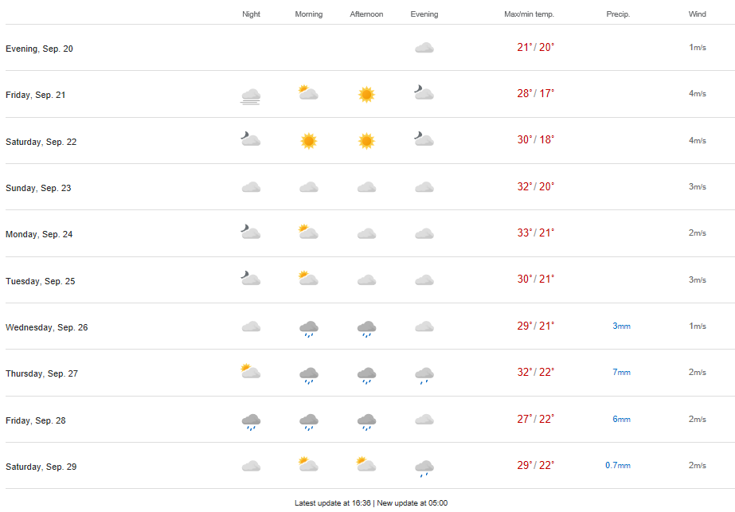Click the fog icon for Friday Sep. 21 night
735x512 pixels.
pyautogui.click(x=251, y=96)
